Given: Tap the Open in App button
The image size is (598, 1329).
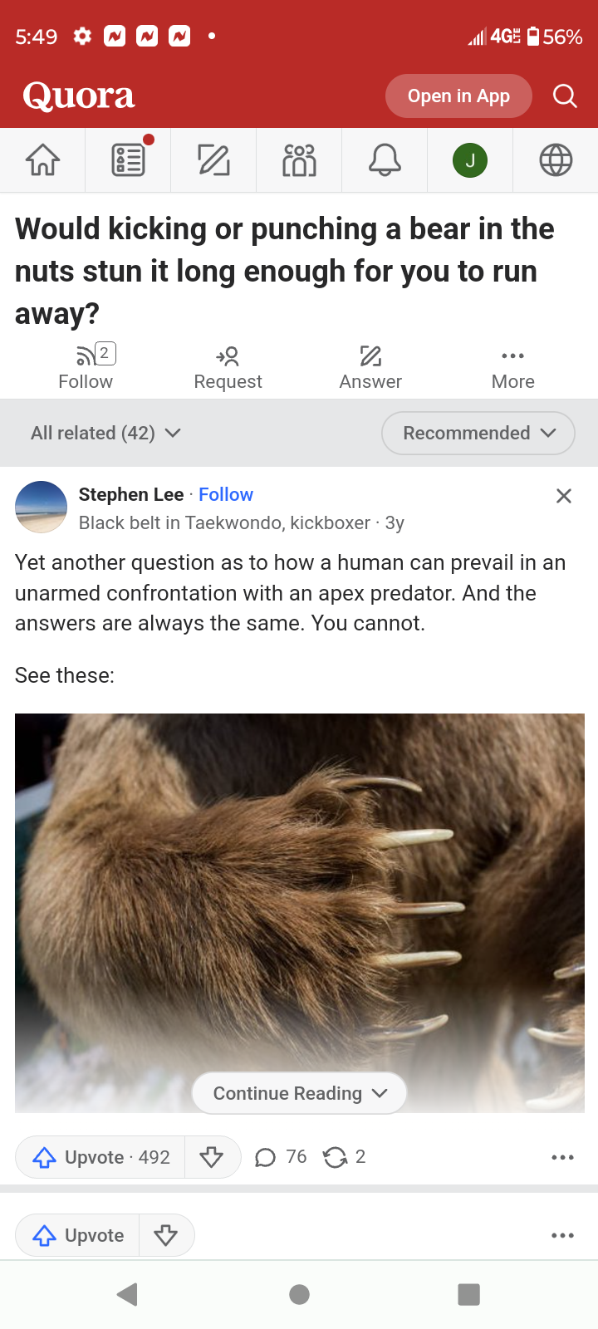Looking at the screenshot, I should [x=458, y=96].
